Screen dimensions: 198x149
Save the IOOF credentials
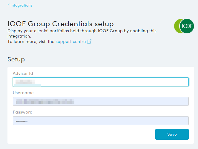pos(172,134)
